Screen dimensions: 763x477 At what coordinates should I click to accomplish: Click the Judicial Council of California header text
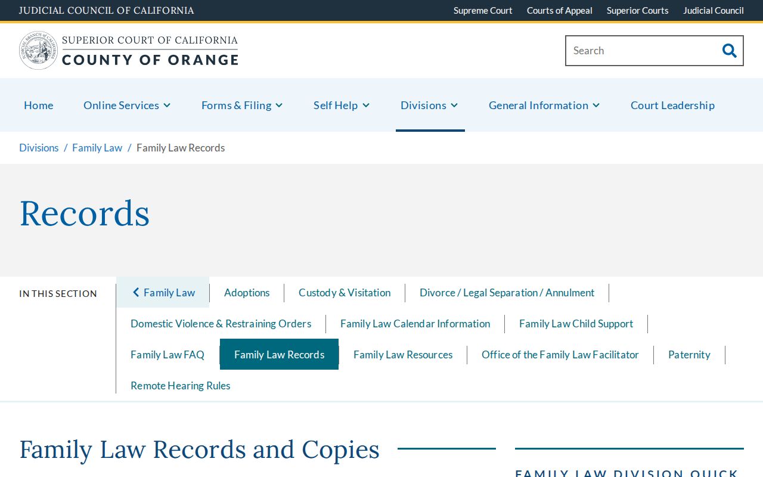pos(106,11)
